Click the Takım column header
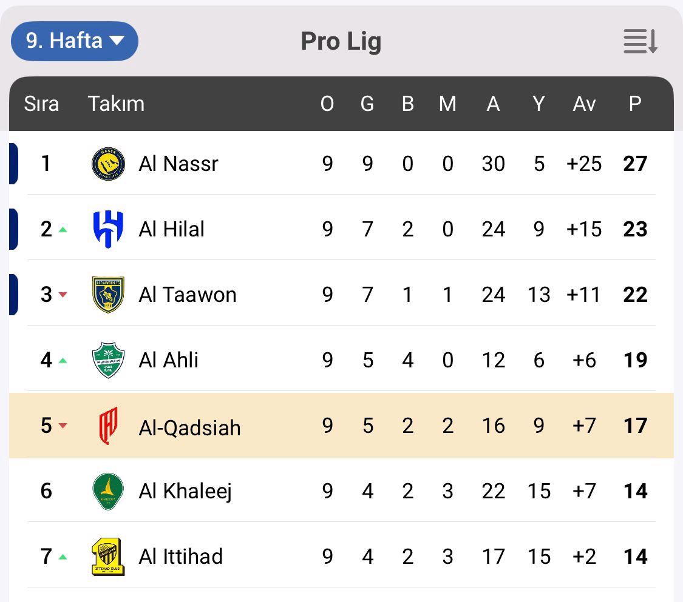 tap(116, 104)
